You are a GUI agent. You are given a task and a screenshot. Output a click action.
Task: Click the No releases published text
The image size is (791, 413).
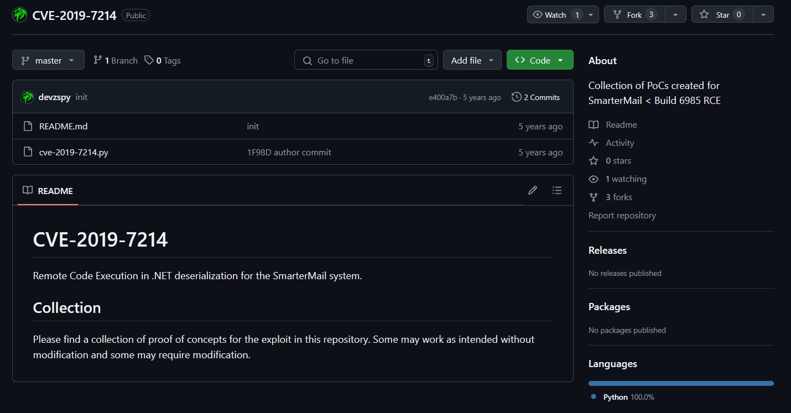(x=625, y=273)
